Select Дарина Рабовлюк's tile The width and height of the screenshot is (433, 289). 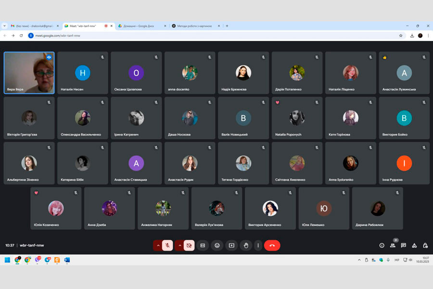tap(378, 208)
